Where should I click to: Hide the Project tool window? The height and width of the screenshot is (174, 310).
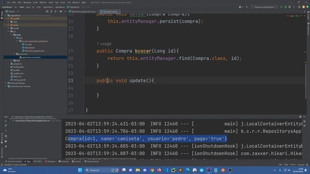(65, 12)
